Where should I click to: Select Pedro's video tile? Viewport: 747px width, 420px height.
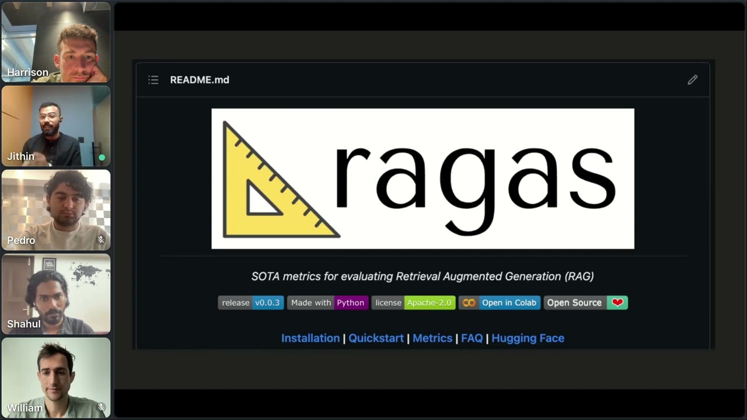point(56,210)
